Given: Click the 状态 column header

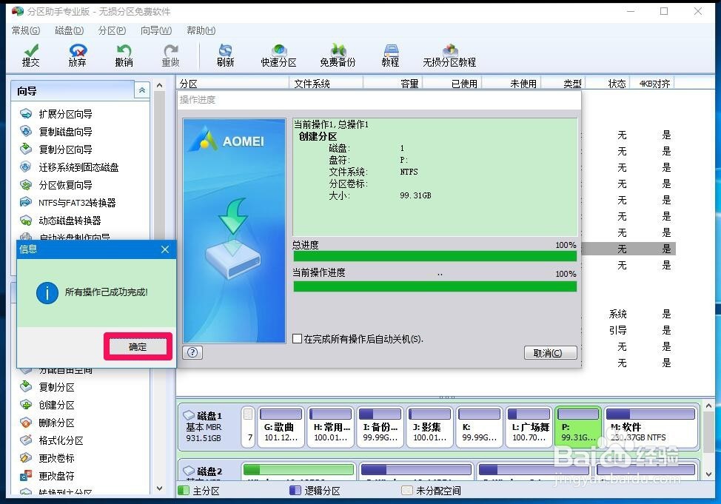Looking at the screenshot, I should pos(607,83).
